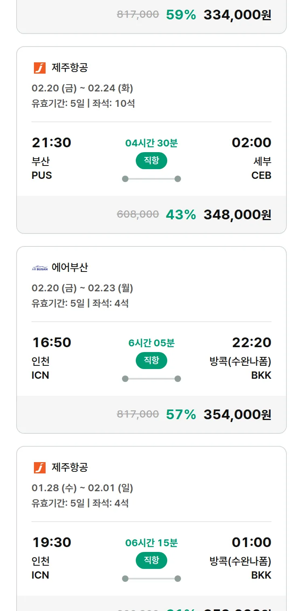The height and width of the screenshot is (611, 303).
Task: Choose the 334,000원 fare at the top
Action: 237,15
